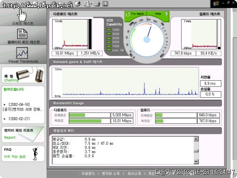
Task: Click the History icon in browser toolbar
Action: point(77,3)
